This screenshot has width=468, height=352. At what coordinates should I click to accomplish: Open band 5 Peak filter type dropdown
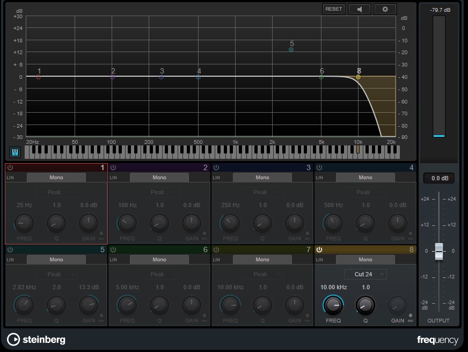(x=56, y=274)
